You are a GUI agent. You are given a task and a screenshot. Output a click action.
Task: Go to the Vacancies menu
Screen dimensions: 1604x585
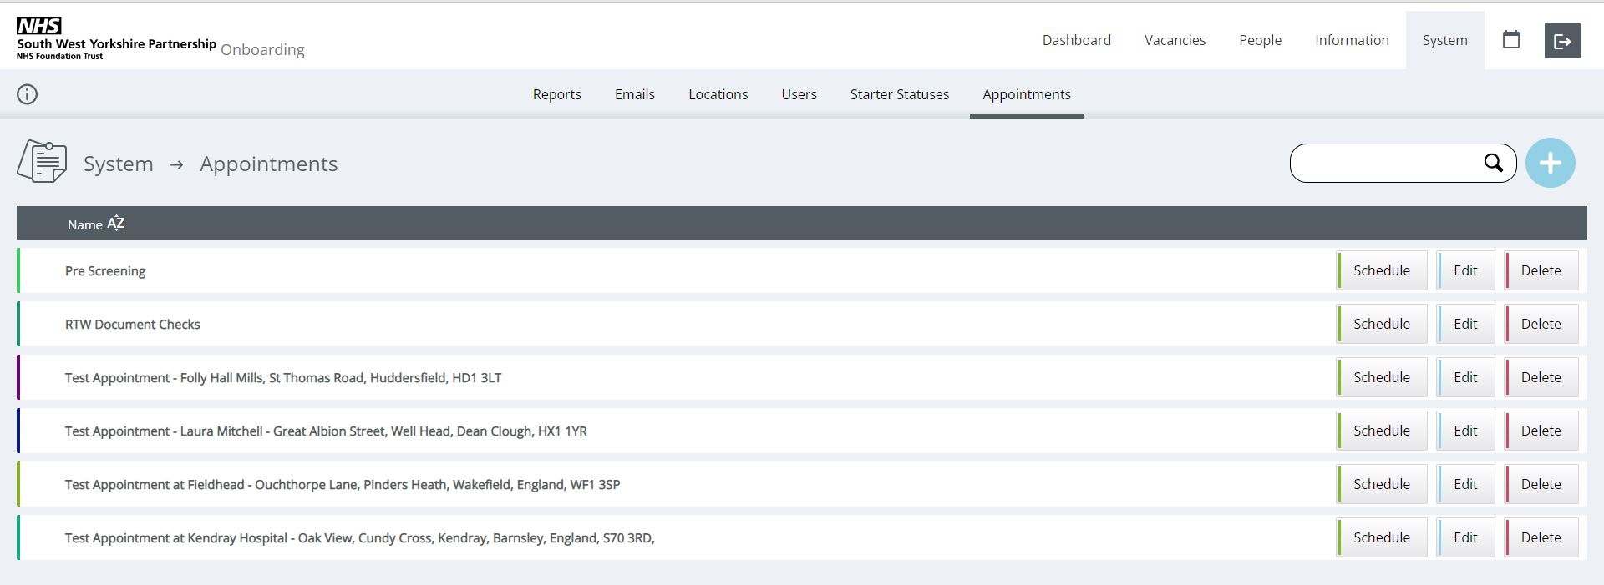click(1175, 40)
